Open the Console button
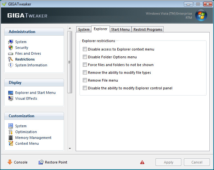Image resolution: width=214 pixels, height=170 pixels. [x=18, y=162]
